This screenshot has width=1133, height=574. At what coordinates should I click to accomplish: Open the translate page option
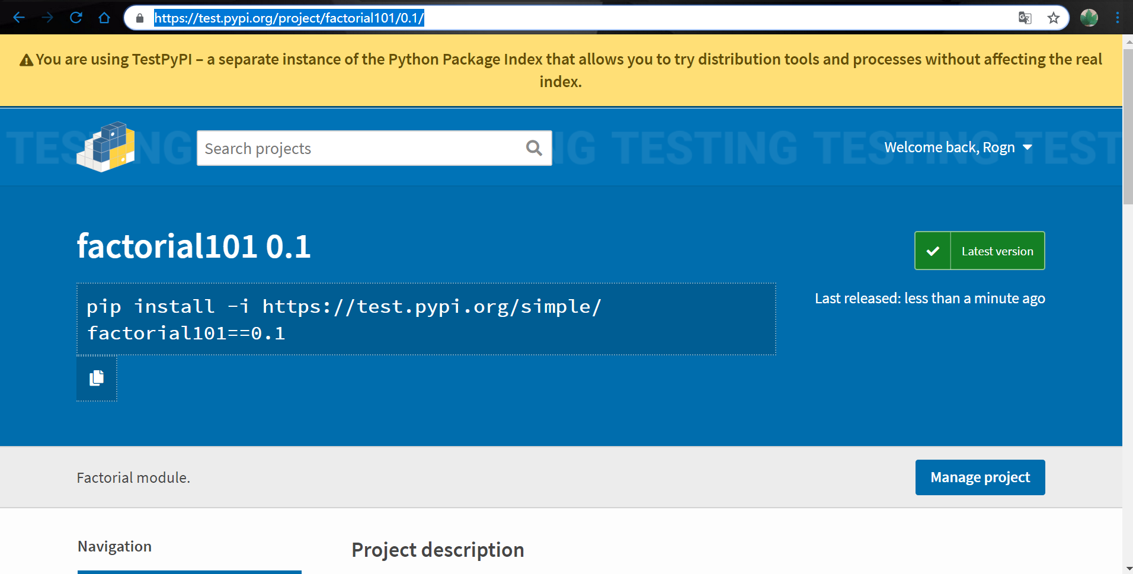[x=1025, y=18]
